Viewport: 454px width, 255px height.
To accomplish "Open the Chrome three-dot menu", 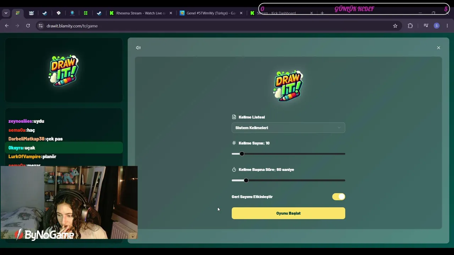I will [x=447, y=26].
